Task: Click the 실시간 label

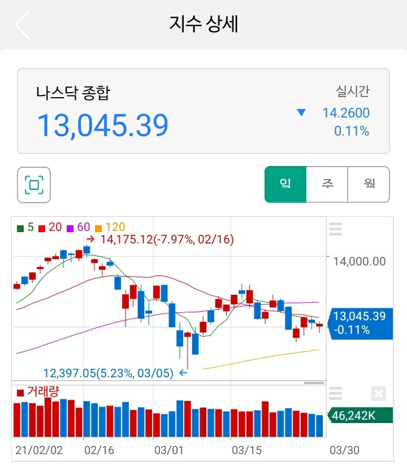Action: [x=353, y=91]
